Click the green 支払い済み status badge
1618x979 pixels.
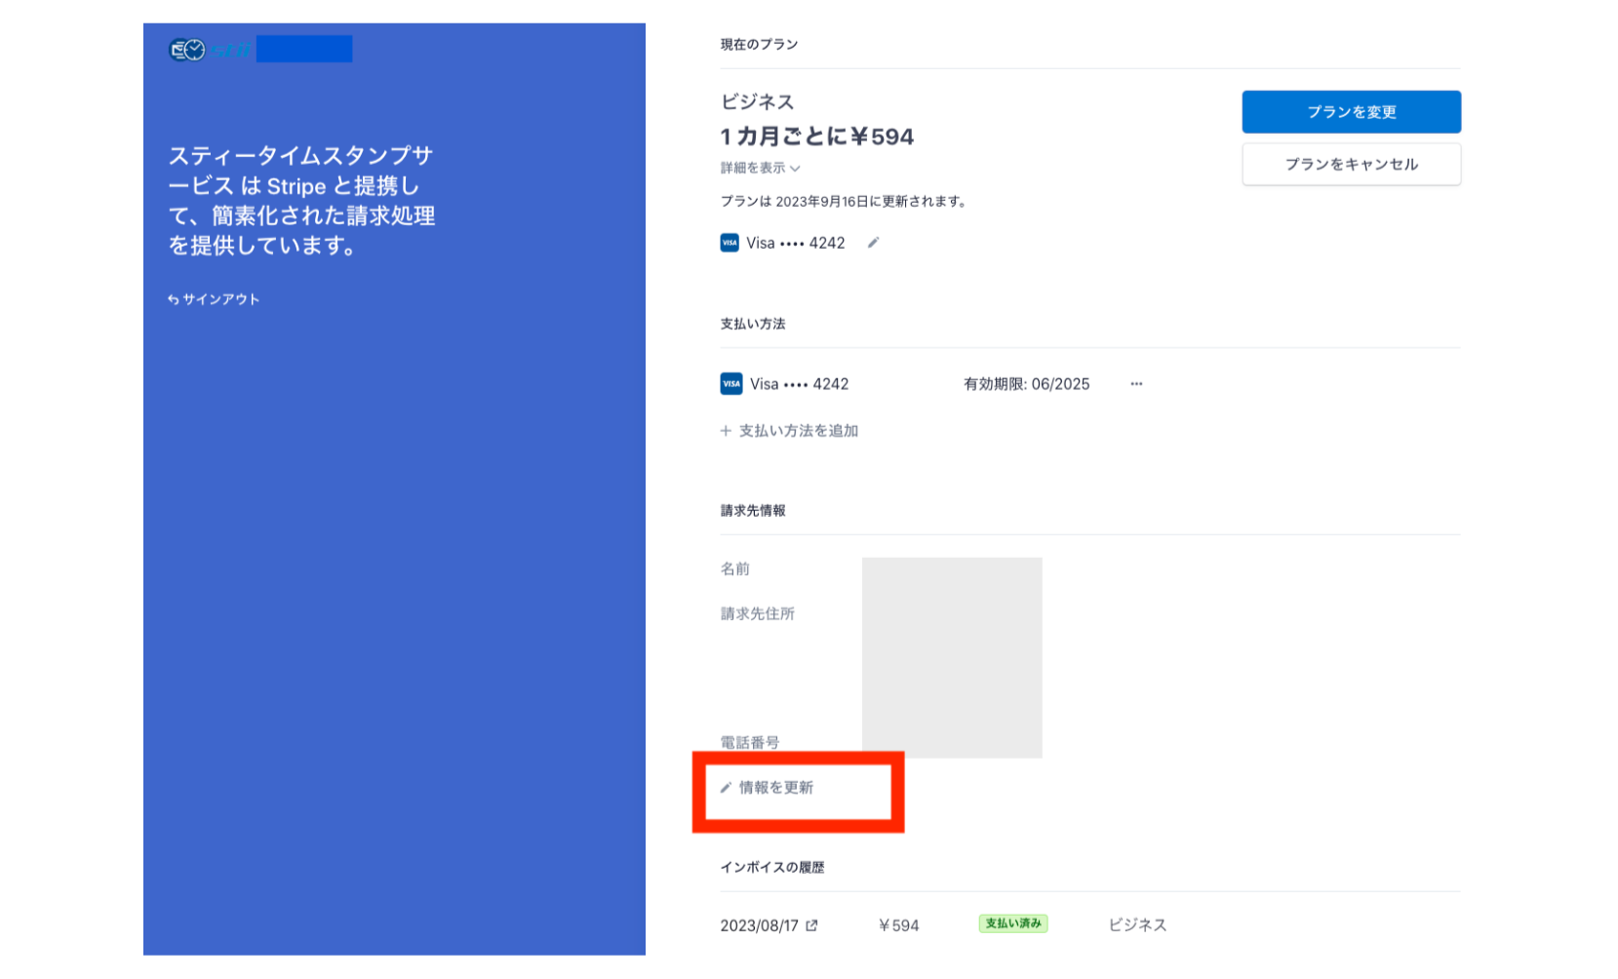pyautogui.click(x=1012, y=923)
